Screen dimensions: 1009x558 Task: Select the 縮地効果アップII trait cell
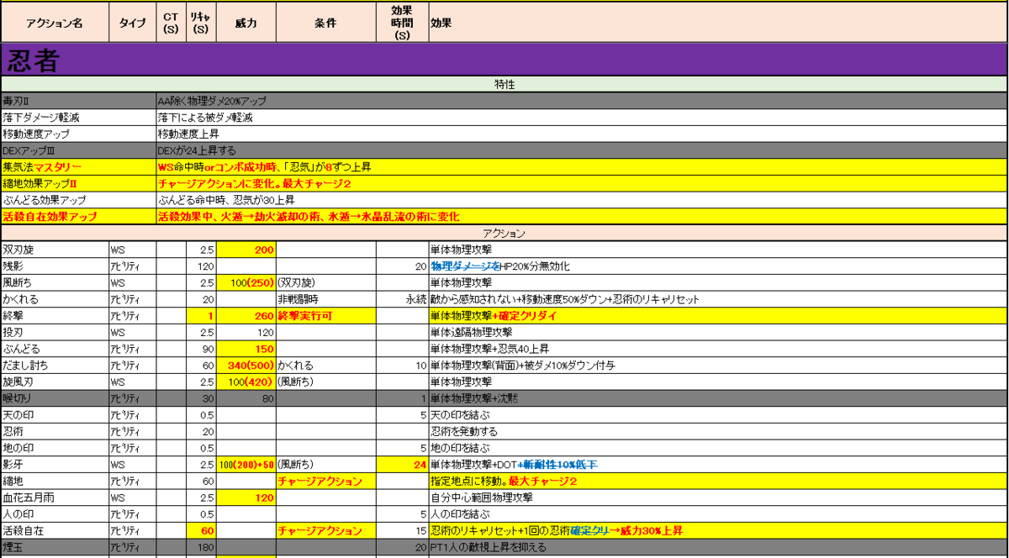pyautogui.click(x=78, y=184)
